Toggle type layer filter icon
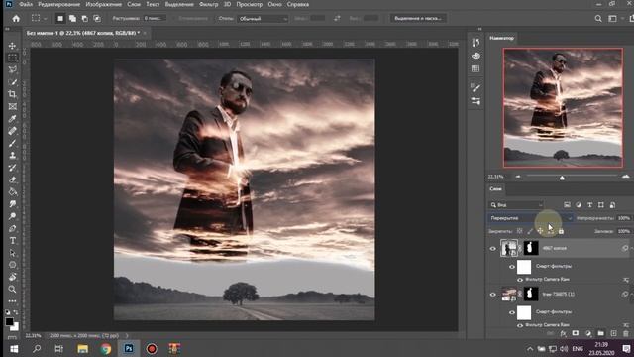This screenshot has height=357, width=634. coord(589,205)
